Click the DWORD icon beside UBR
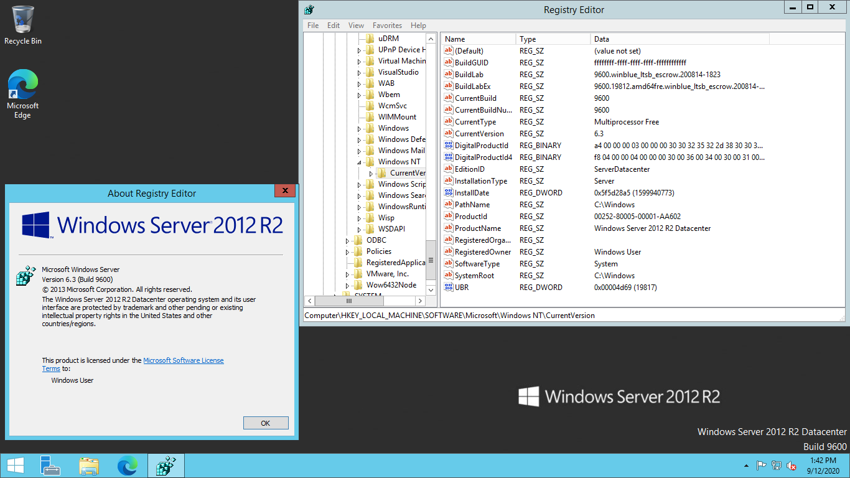Viewport: 850px width, 478px height. 448,287
